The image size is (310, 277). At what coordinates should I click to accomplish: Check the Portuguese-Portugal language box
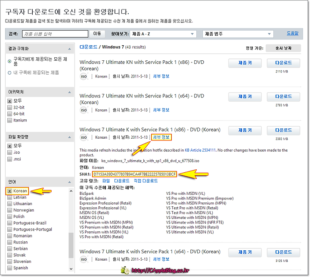9,230
